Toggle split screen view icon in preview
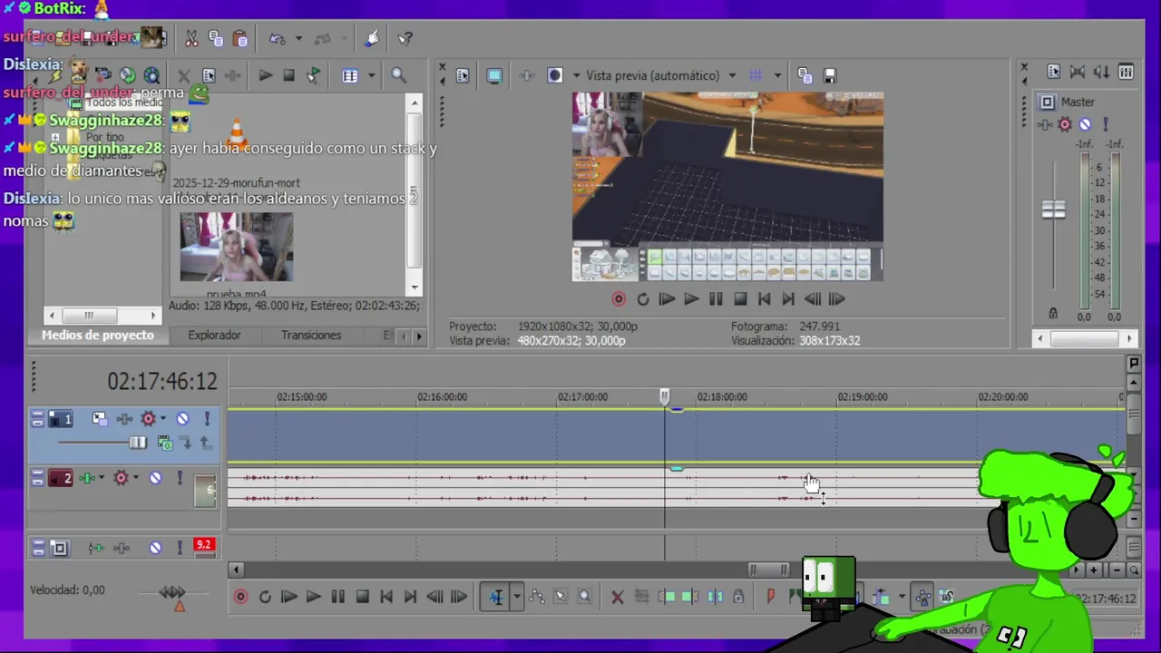The image size is (1161, 653). [x=554, y=75]
